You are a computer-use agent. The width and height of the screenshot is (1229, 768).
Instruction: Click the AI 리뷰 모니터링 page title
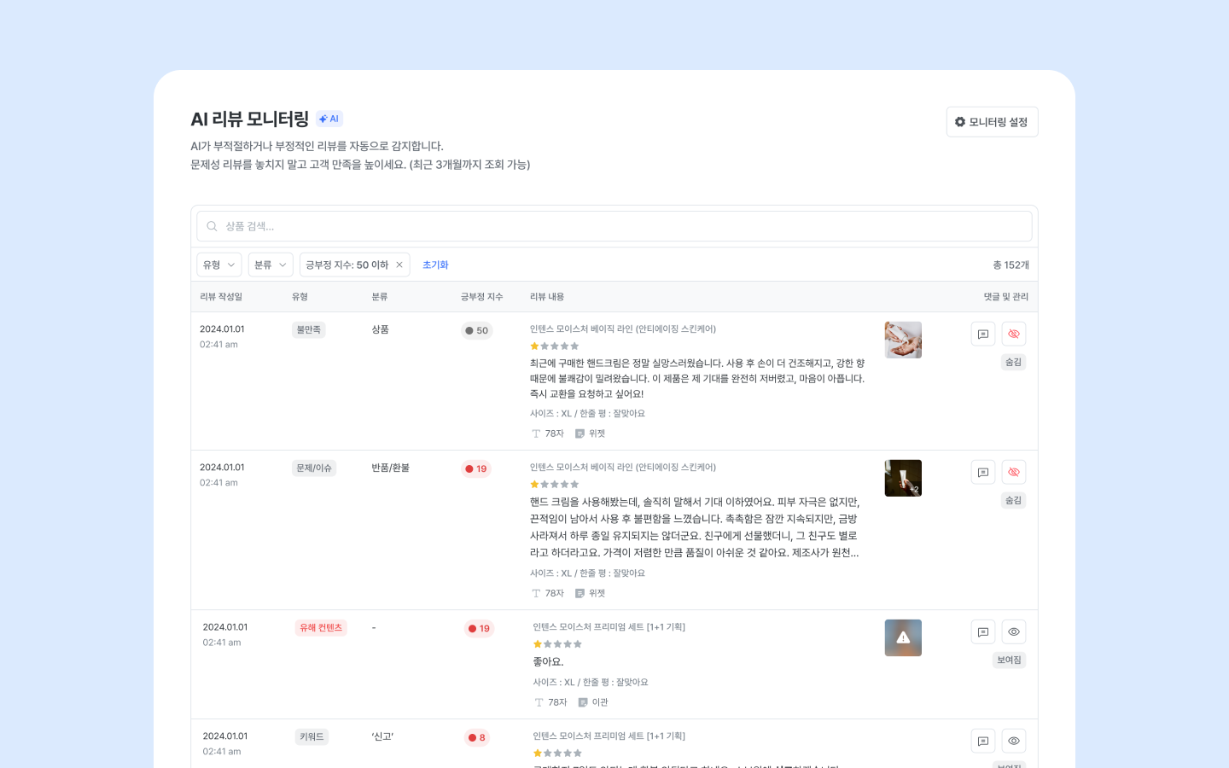click(249, 119)
